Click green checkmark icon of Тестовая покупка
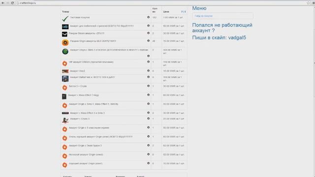This screenshot has width=315, height=177. (x=65, y=19)
